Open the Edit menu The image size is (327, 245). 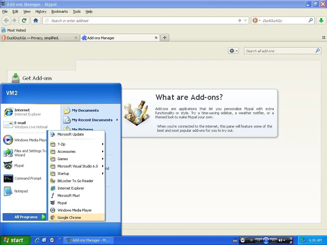15,11
